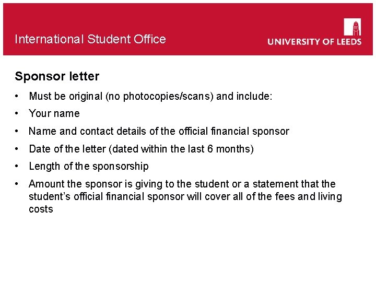Click the UNIVERSITY OF LEEDS wordmark

pyautogui.click(x=314, y=42)
